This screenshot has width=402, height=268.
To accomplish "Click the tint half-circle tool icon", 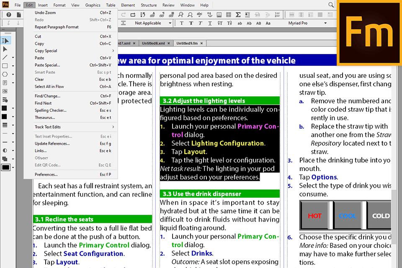I will [5, 151].
